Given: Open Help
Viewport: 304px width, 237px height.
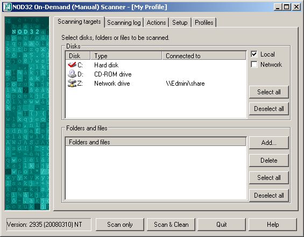Looking at the screenshot, I should (273, 225).
